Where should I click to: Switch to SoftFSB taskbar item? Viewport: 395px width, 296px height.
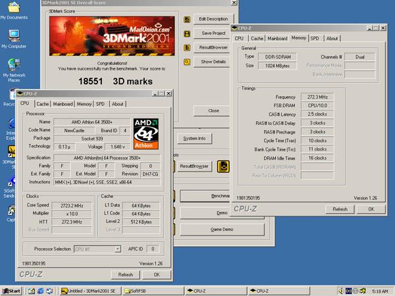153,291
